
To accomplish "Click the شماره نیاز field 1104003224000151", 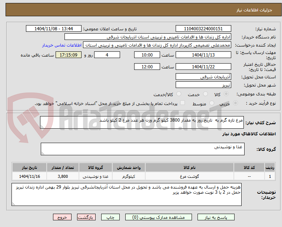I will [203, 29].
